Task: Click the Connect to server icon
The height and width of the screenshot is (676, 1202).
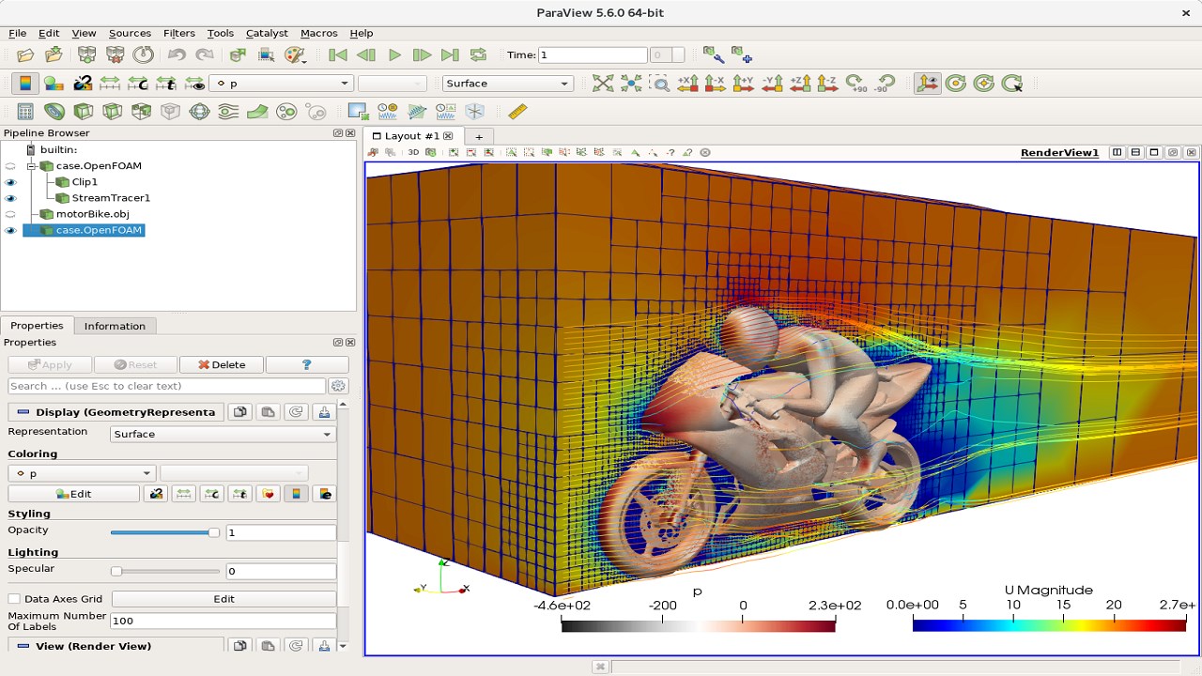Action: [86, 55]
